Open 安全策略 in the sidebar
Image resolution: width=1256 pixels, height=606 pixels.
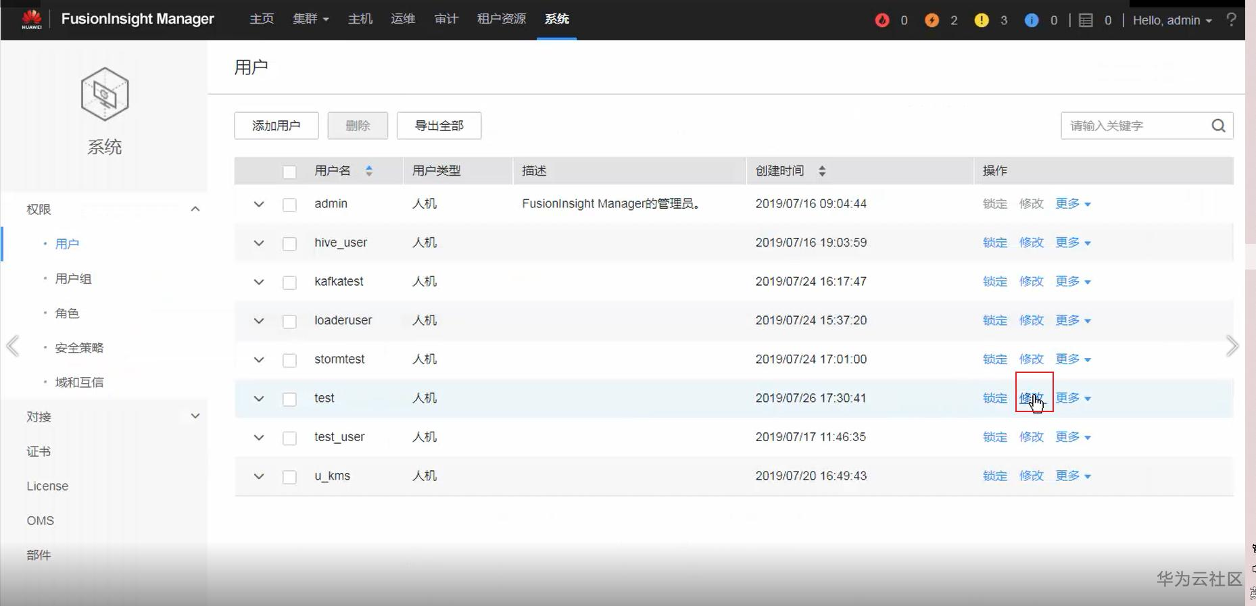79,347
